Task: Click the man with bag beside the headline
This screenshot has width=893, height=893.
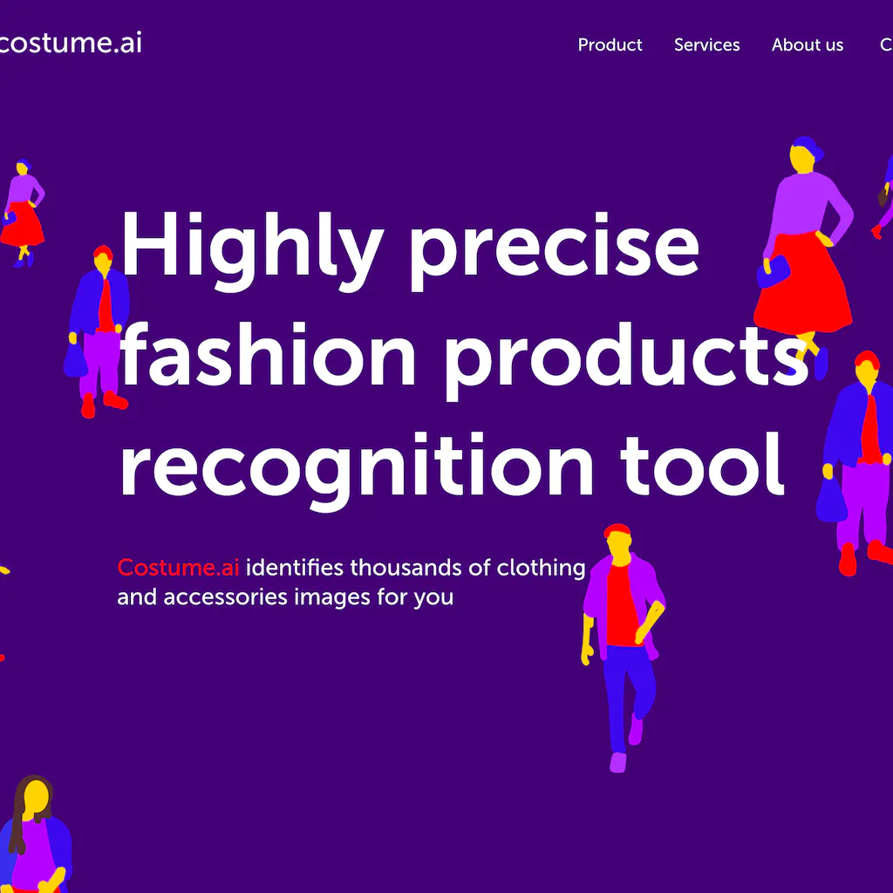Action: click(x=98, y=331)
